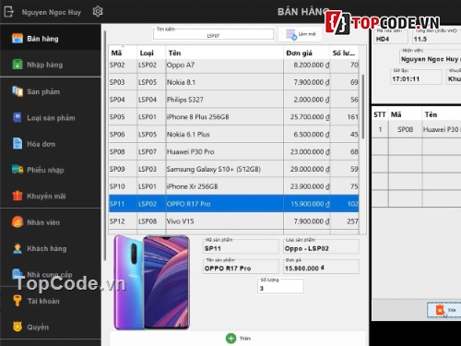The width and height of the screenshot is (461, 346).
Task: Click STT column header in cart table
Action: pos(380,114)
